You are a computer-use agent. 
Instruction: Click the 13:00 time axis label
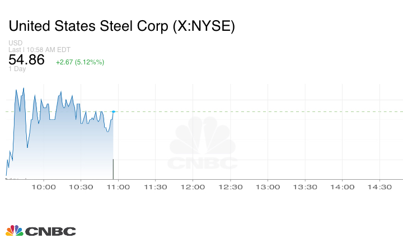click(267, 187)
